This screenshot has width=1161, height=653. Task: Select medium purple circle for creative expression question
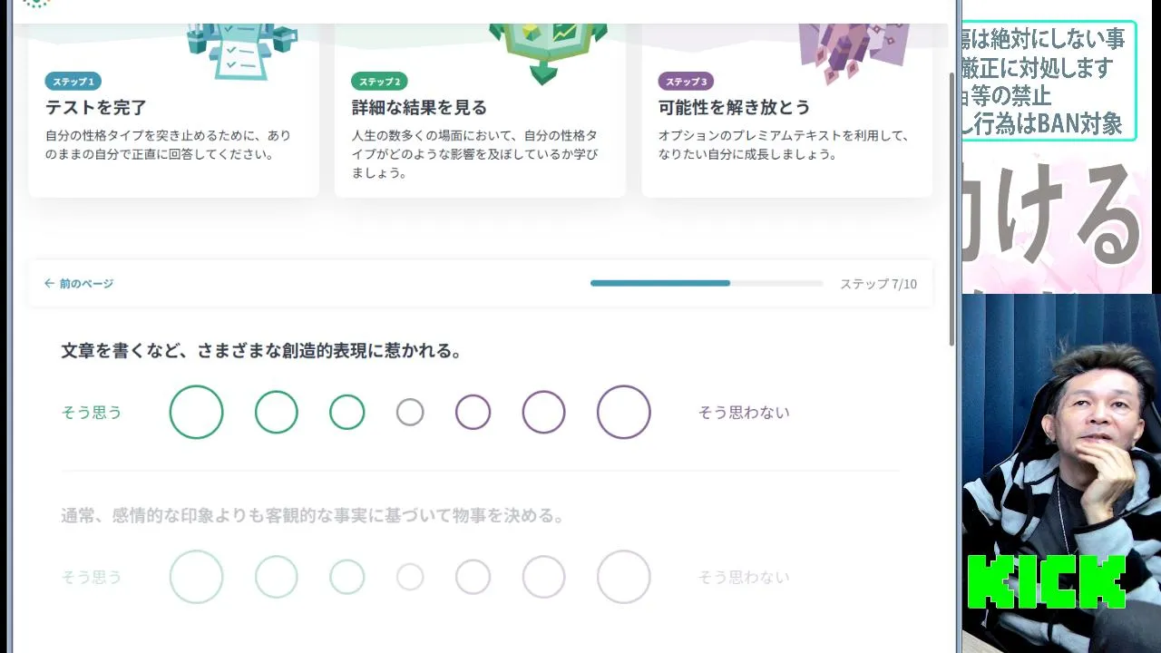(x=543, y=412)
